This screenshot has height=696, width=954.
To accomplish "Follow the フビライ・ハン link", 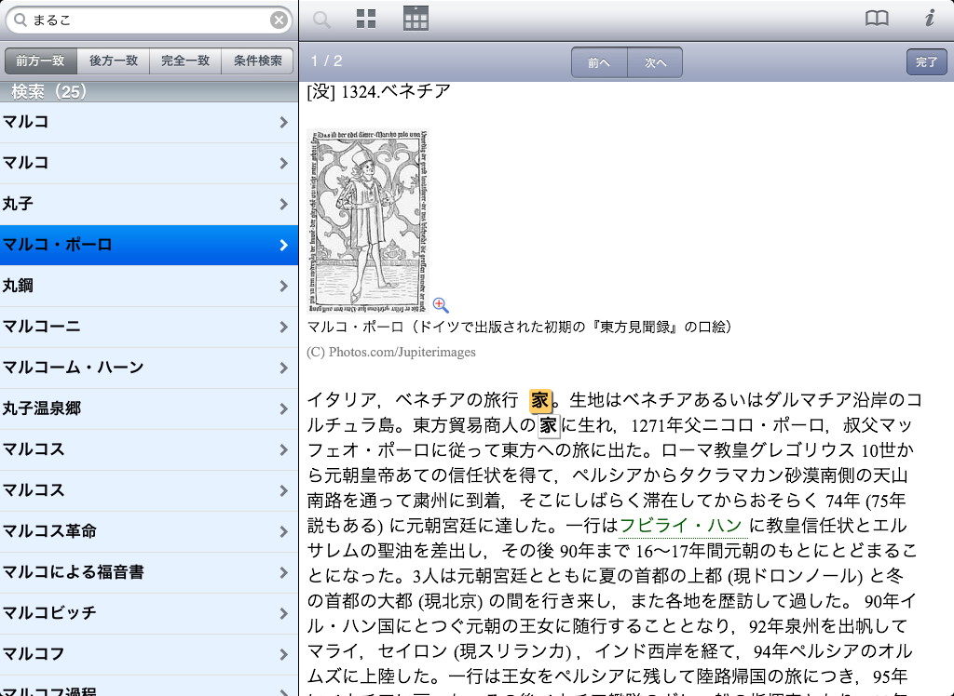I will (680, 525).
